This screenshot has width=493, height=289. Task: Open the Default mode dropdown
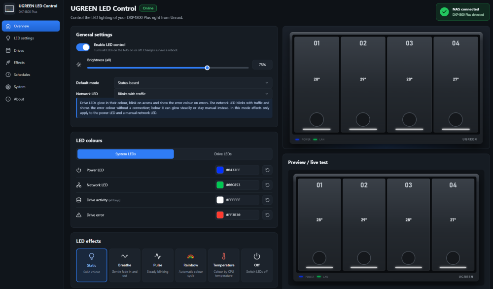(x=193, y=83)
